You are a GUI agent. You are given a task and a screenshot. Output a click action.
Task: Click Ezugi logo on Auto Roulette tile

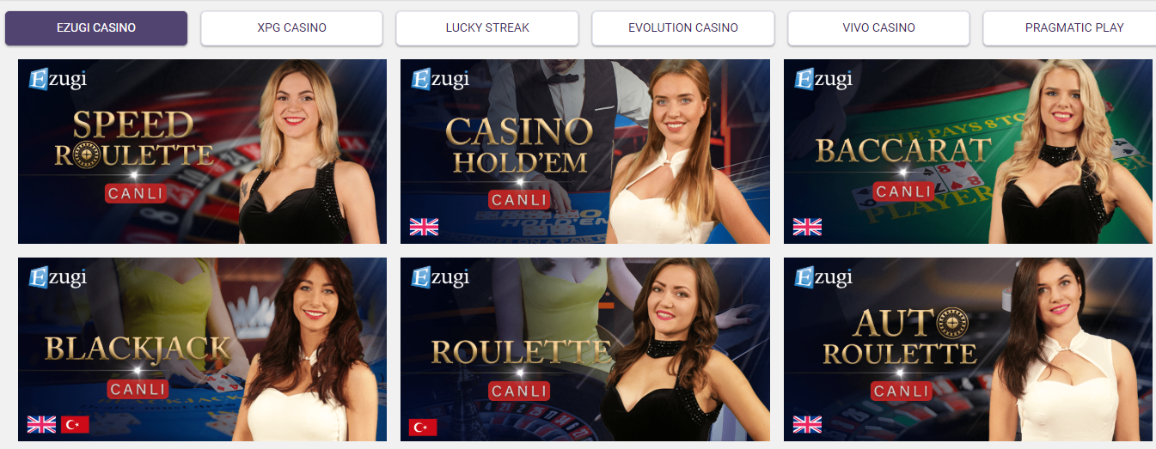823,277
